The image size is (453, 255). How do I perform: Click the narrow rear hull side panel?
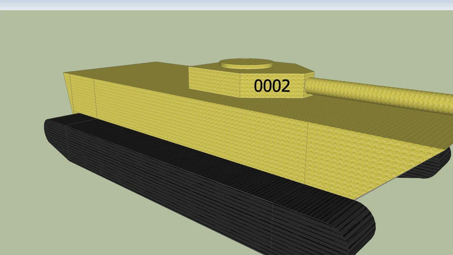tap(82, 97)
